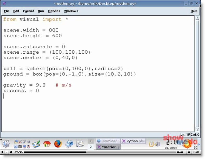
Task: Select the *motion.py taskbar entry
Action: 108,147
